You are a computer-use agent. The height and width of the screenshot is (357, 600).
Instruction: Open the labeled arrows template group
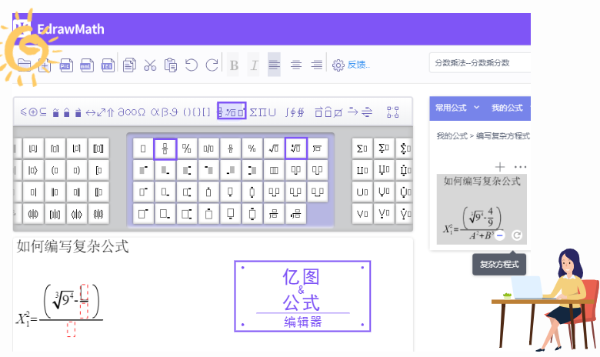[360, 112]
